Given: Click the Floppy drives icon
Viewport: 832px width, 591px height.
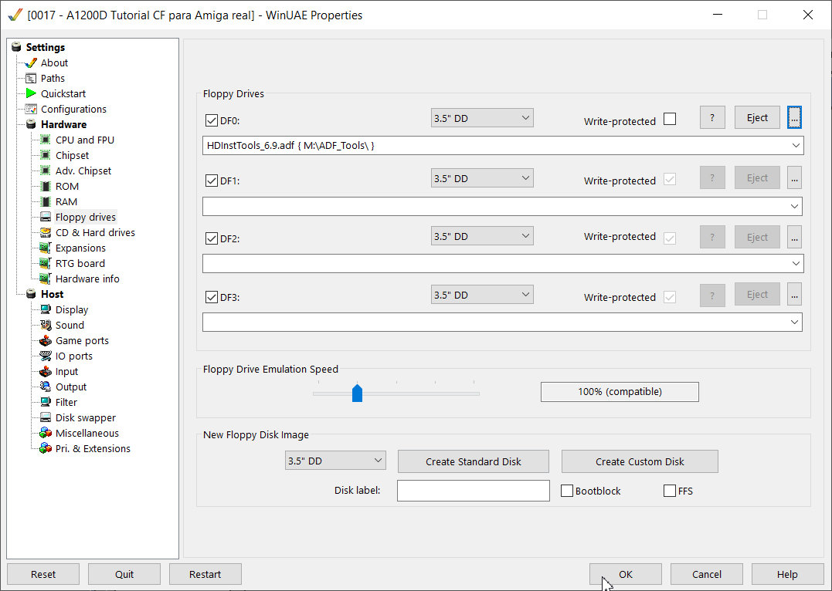Looking at the screenshot, I should 46,217.
